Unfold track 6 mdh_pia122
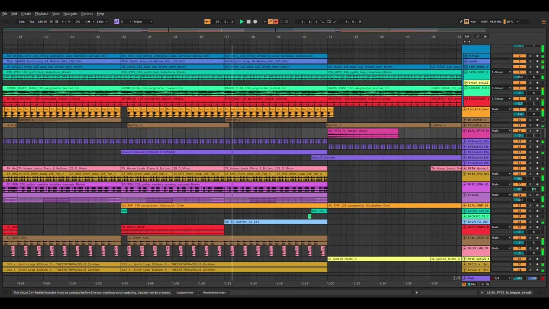This screenshot has width=549, height=309. click(466, 83)
